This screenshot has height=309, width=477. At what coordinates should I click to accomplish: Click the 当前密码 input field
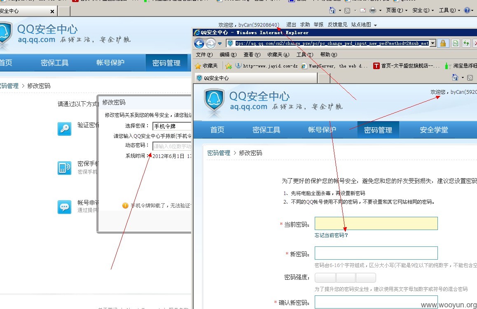[x=376, y=223]
